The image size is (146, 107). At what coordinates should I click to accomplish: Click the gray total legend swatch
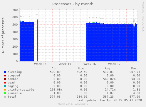5,97
